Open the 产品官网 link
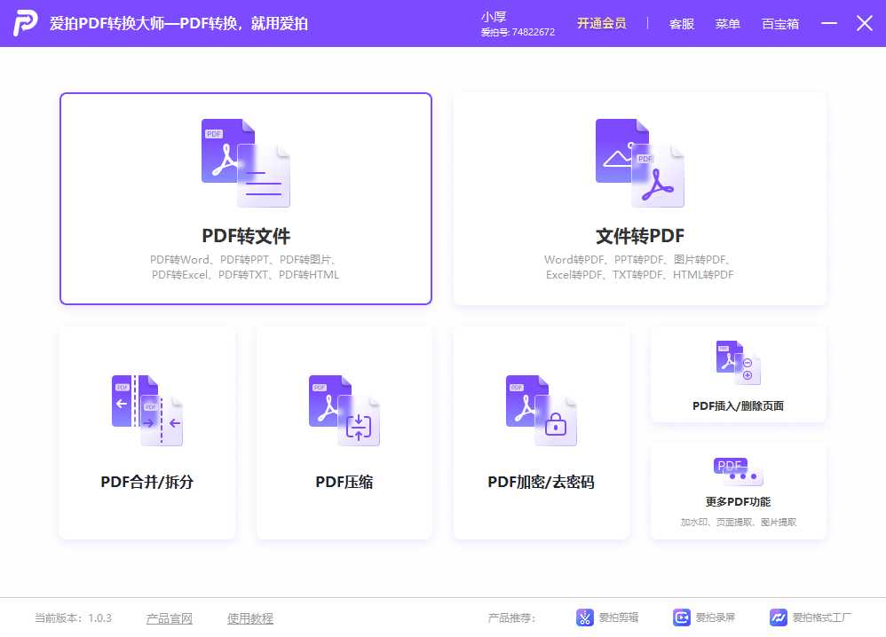The image size is (886, 637). click(170, 618)
